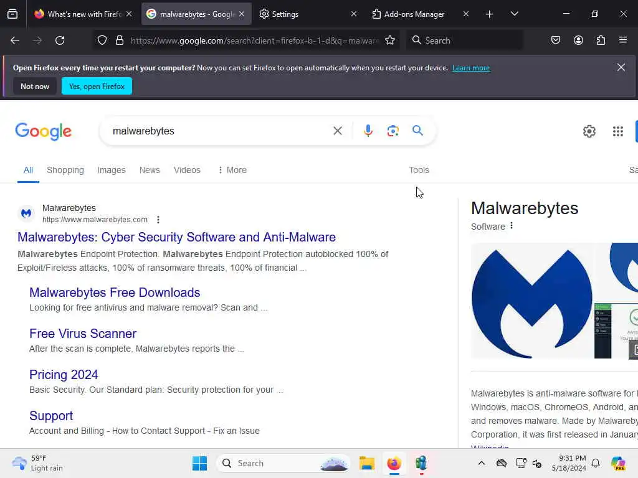Screen dimensions: 638x478
Task: Click Yes, open Firefox button
Action: [x=97, y=86]
